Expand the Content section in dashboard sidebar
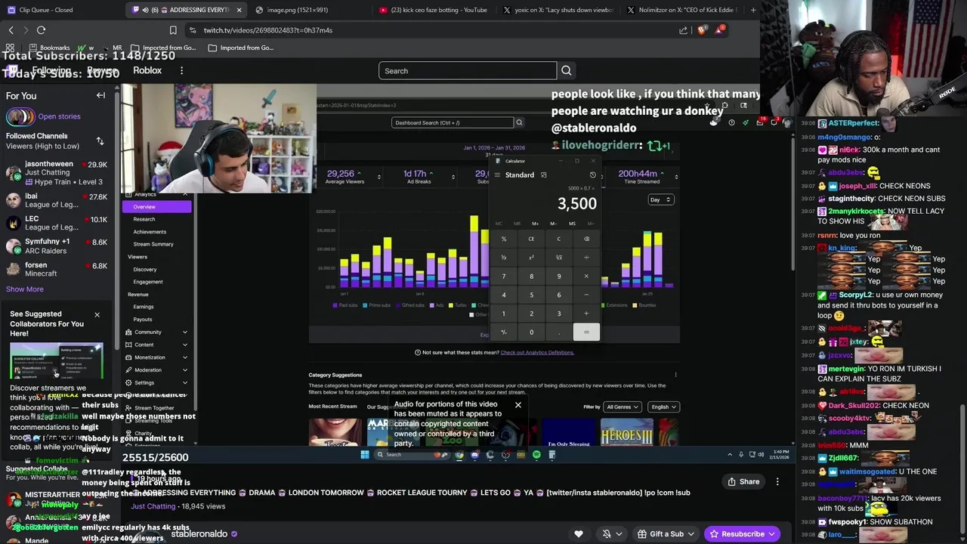967x544 pixels. click(x=157, y=345)
